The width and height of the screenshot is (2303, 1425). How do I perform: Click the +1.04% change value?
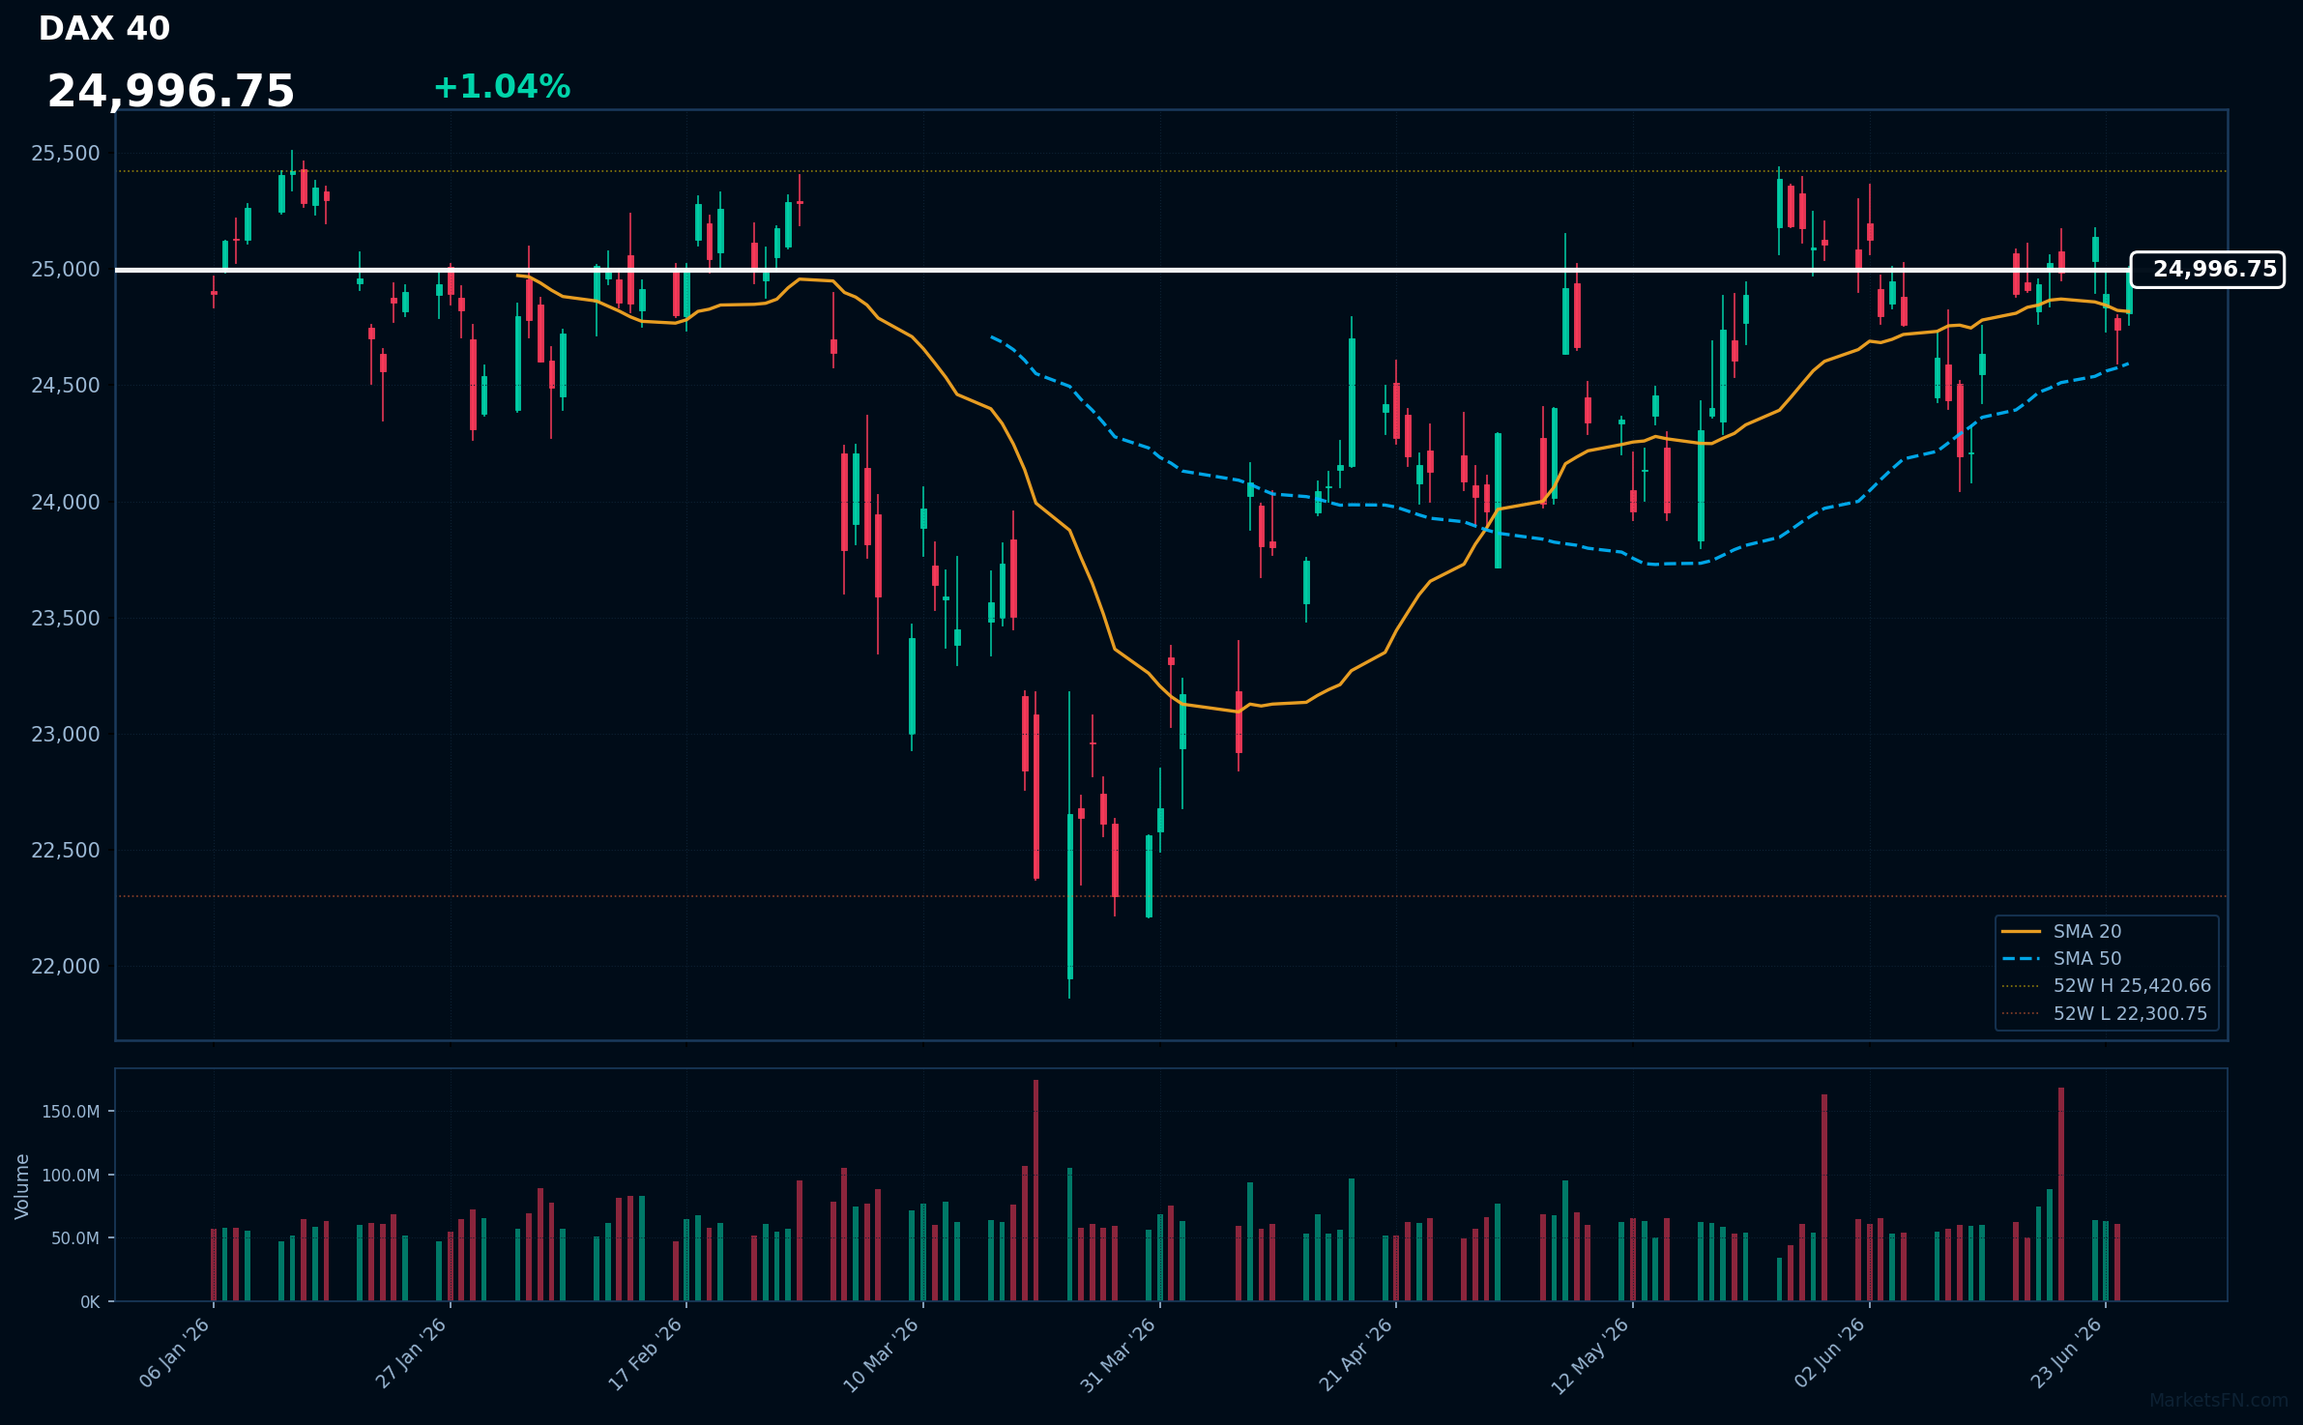502,87
